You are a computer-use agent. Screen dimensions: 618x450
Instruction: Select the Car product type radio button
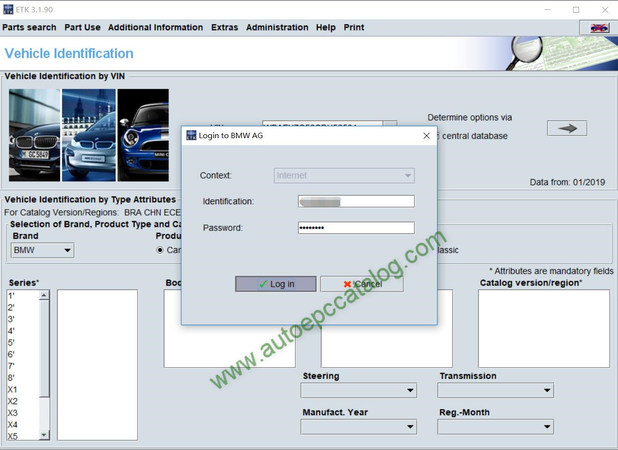pos(160,250)
